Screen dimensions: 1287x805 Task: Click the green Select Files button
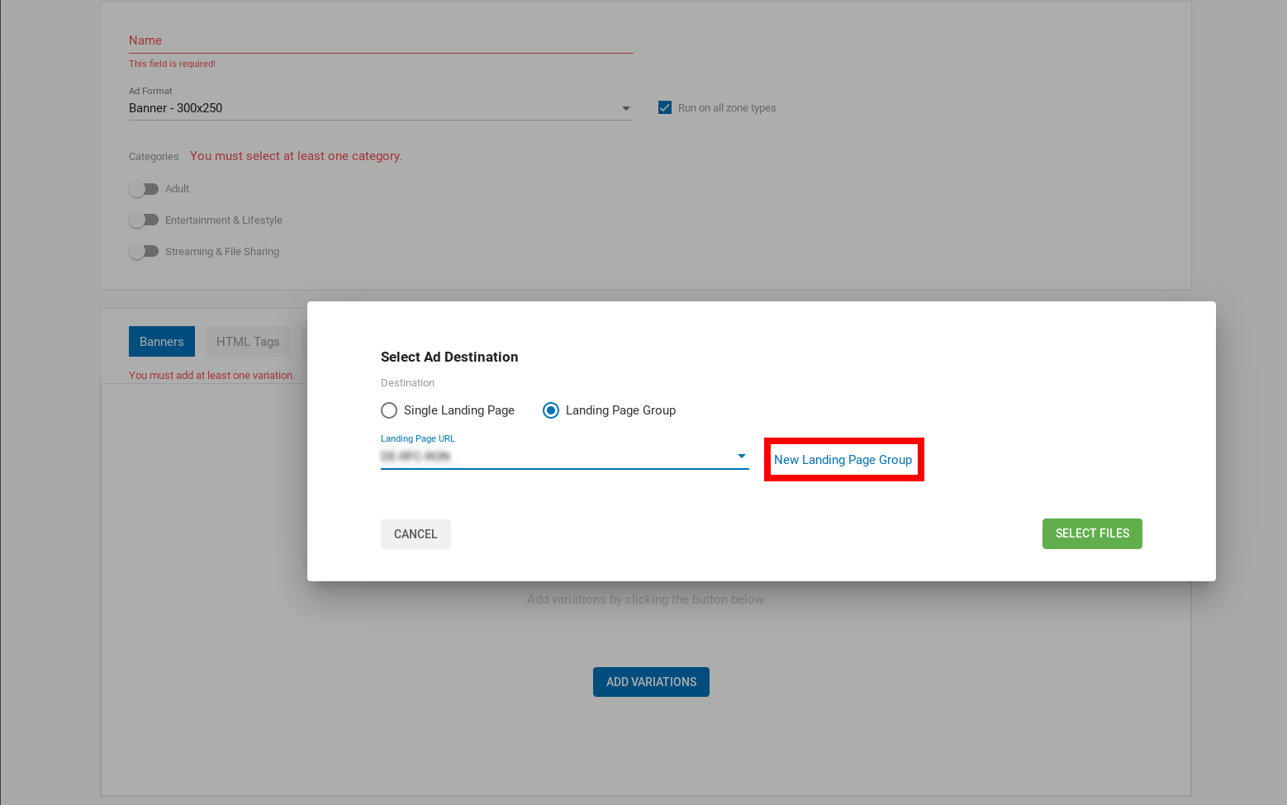click(1091, 533)
